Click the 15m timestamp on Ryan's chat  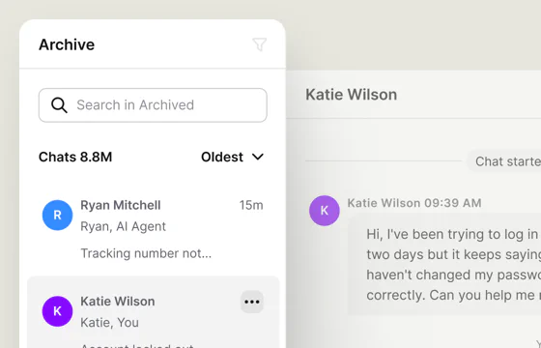coord(251,205)
